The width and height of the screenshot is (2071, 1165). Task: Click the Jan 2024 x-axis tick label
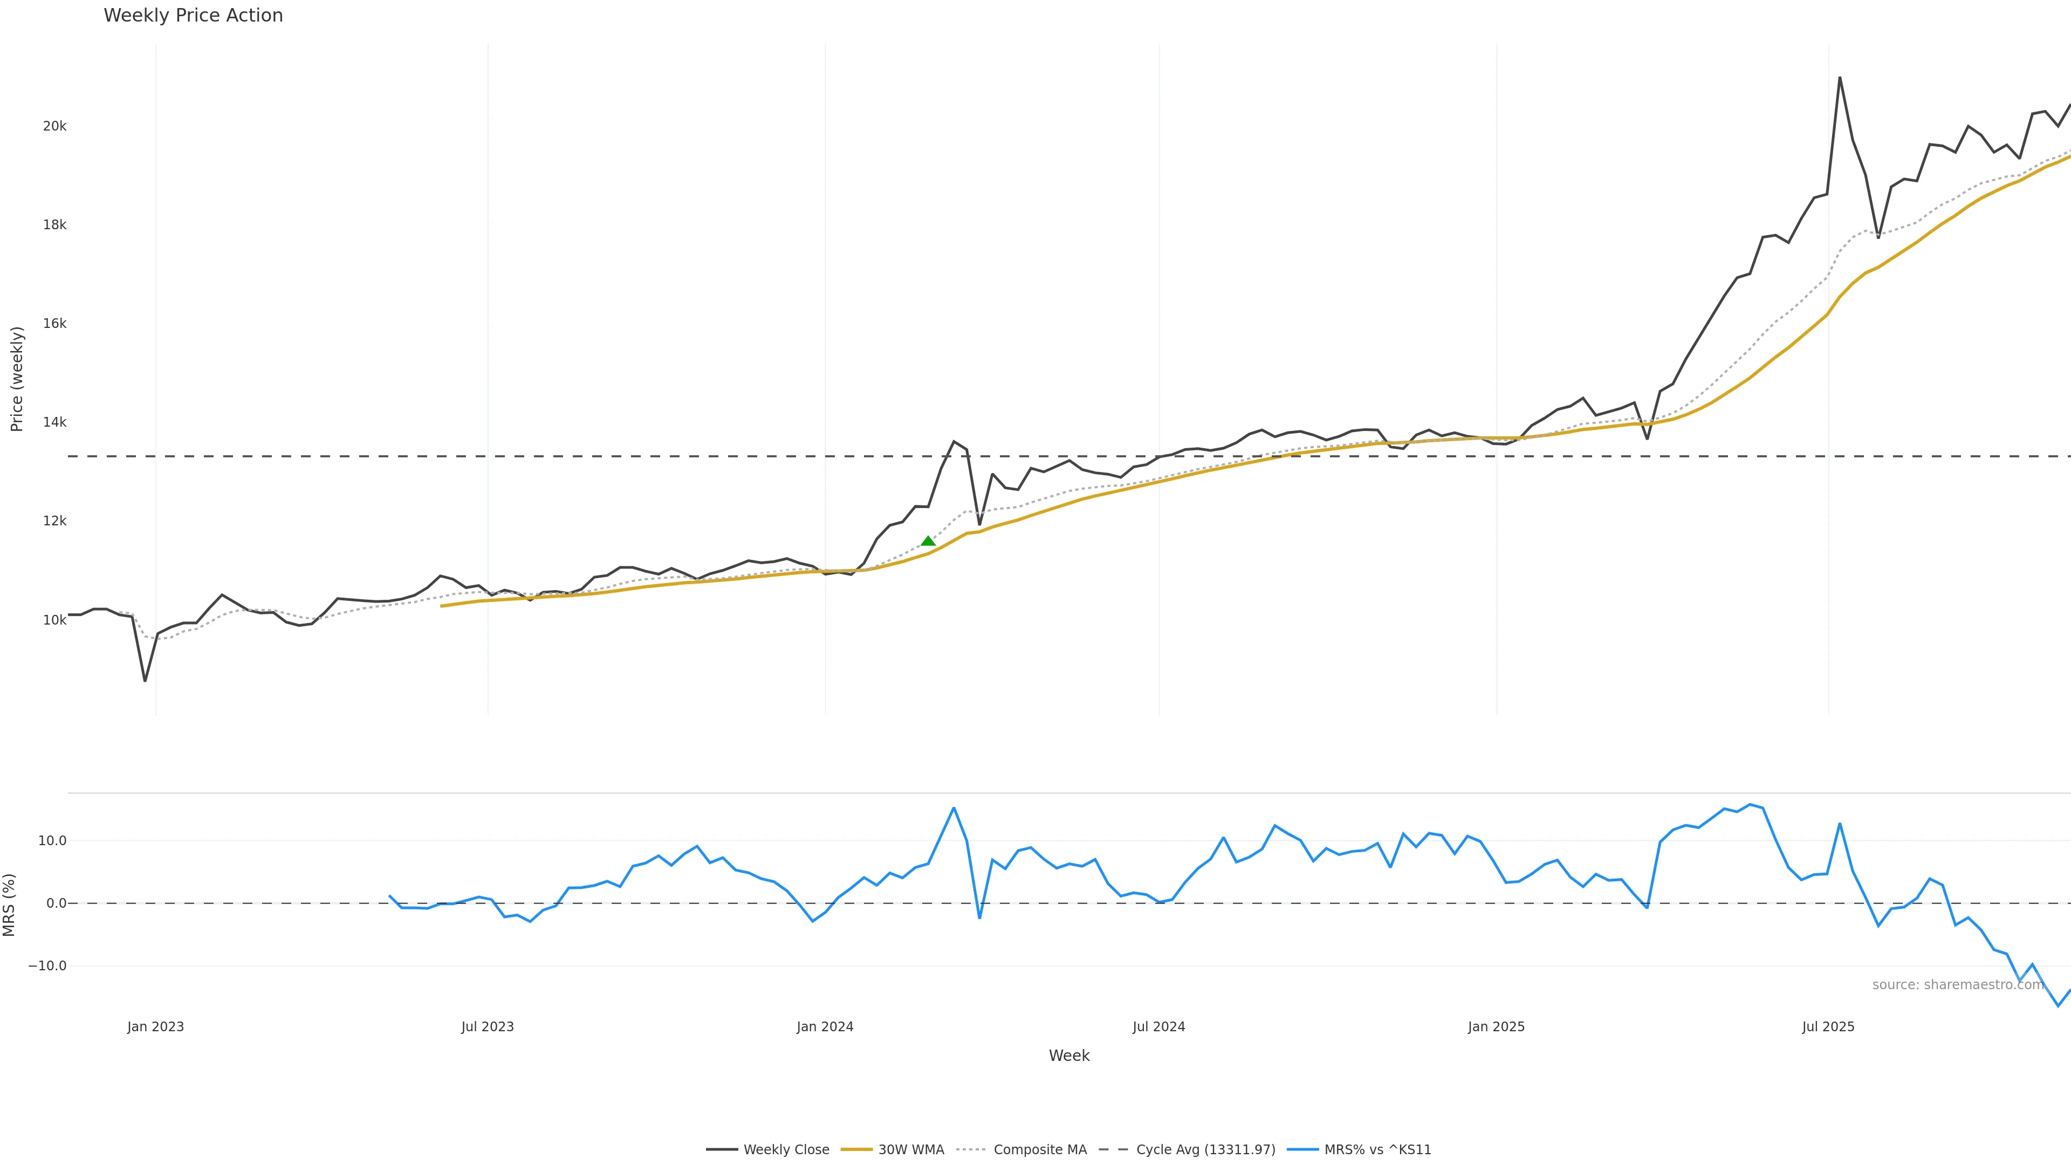click(825, 1027)
